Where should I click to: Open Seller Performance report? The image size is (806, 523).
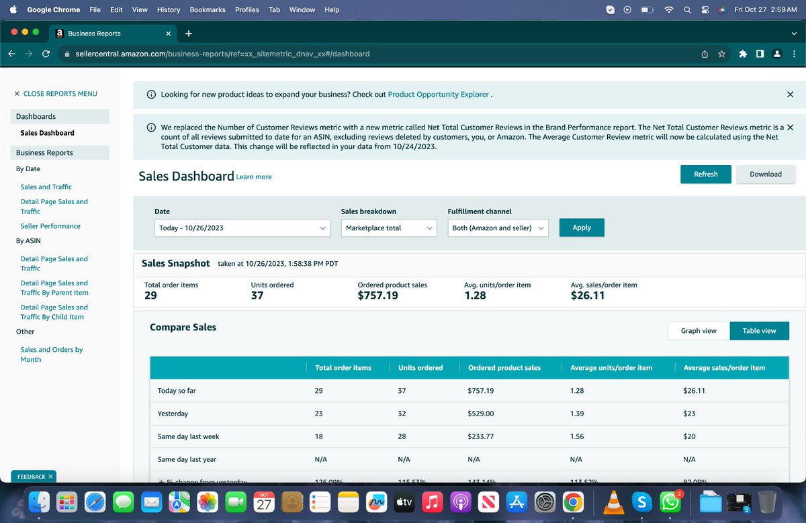(x=50, y=226)
